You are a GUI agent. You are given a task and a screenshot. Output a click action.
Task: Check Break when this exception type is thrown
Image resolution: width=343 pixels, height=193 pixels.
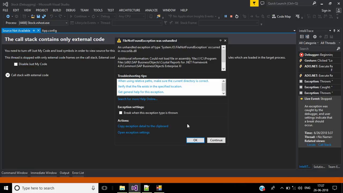(121, 113)
